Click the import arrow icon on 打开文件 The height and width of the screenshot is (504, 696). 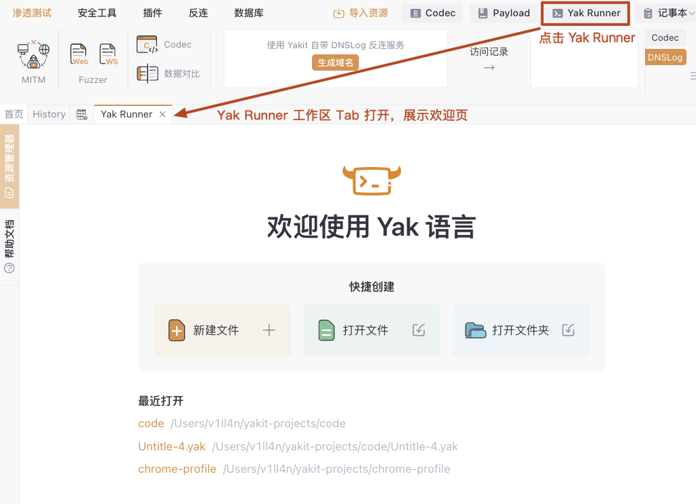(x=419, y=330)
